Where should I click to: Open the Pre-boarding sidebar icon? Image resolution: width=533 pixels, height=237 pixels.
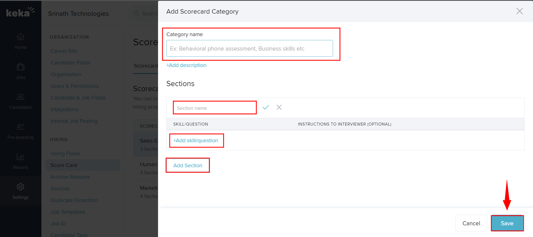(x=21, y=127)
